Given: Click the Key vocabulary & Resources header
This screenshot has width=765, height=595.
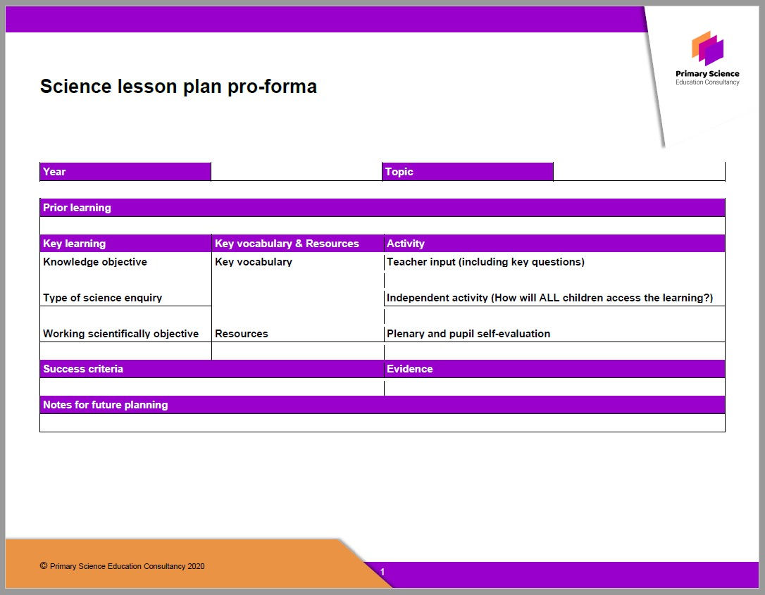Looking at the screenshot, I should (x=297, y=243).
